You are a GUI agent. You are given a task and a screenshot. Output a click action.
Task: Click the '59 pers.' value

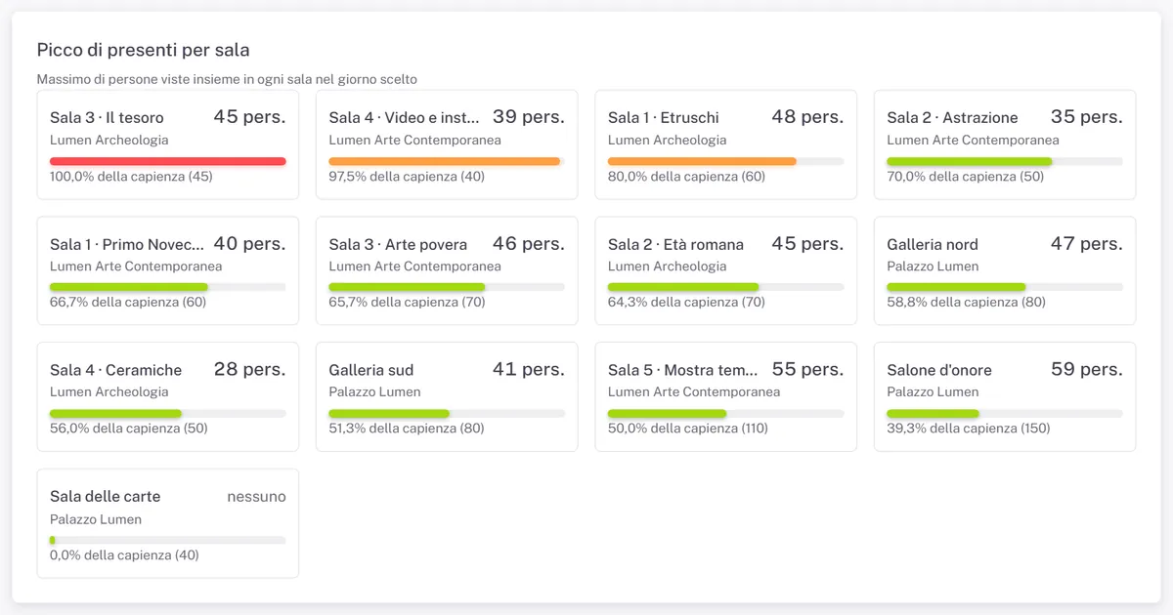point(1087,369)
